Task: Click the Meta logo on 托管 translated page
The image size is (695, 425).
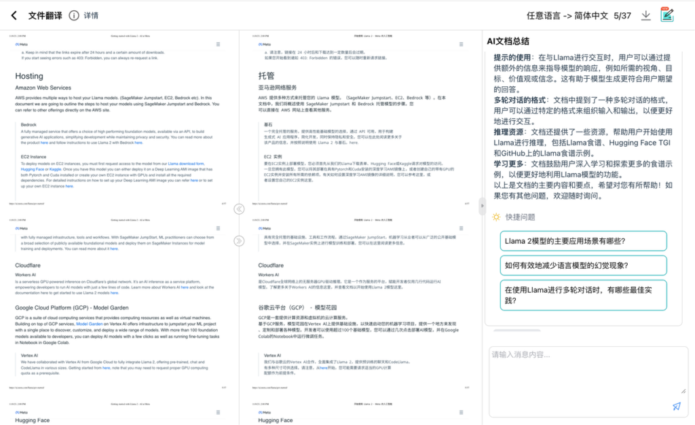Action: (265, 44)
